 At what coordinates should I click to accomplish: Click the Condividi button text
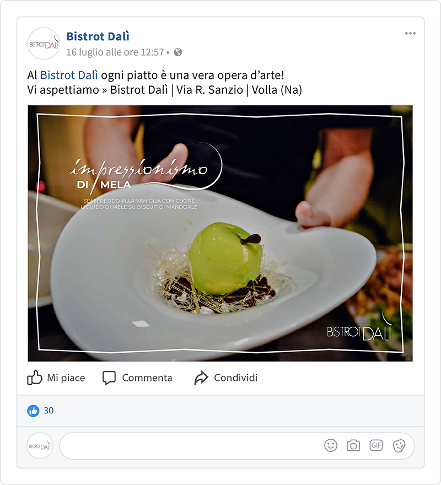click(x=236, y=378)
